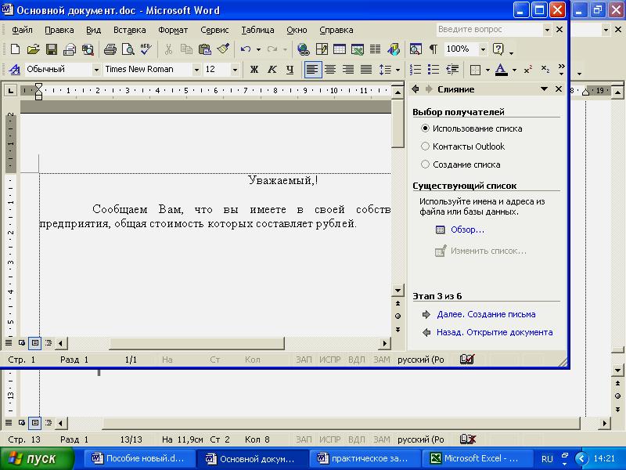Select 'Использование списка' radio option
This screenshot has width=626, height=470.
click(425, 128)
